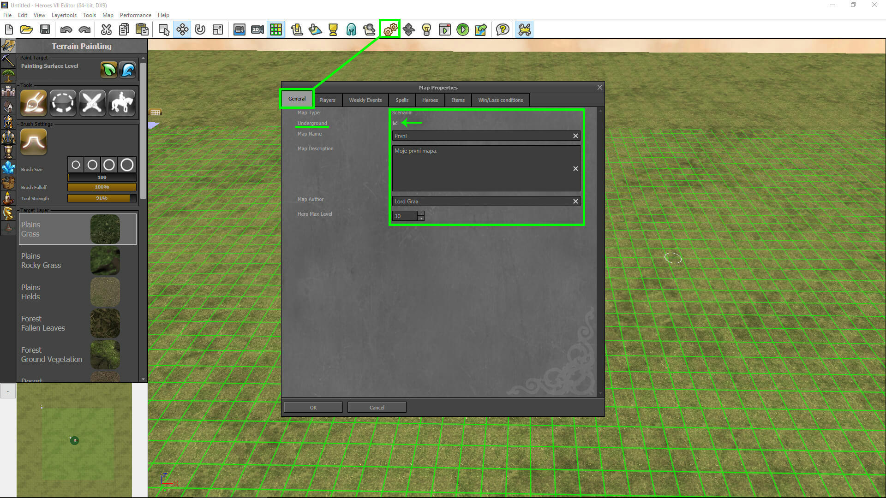Screen dimensions: 886x498
Task: Switch to the Items tab
Action: (458, 100)
